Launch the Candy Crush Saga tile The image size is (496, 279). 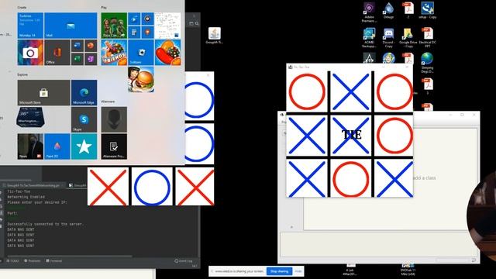click(x=167, y=53)
